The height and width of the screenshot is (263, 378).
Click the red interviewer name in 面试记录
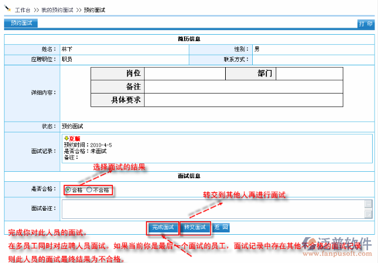coord(75,138)
